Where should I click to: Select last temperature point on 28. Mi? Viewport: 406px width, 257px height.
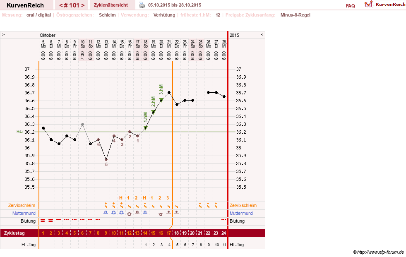click(224, 96)
